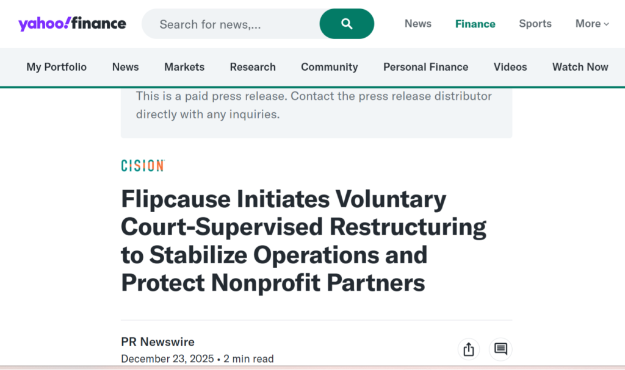
Task: Expand the More dropdown in top navigation
Action: 592,24
